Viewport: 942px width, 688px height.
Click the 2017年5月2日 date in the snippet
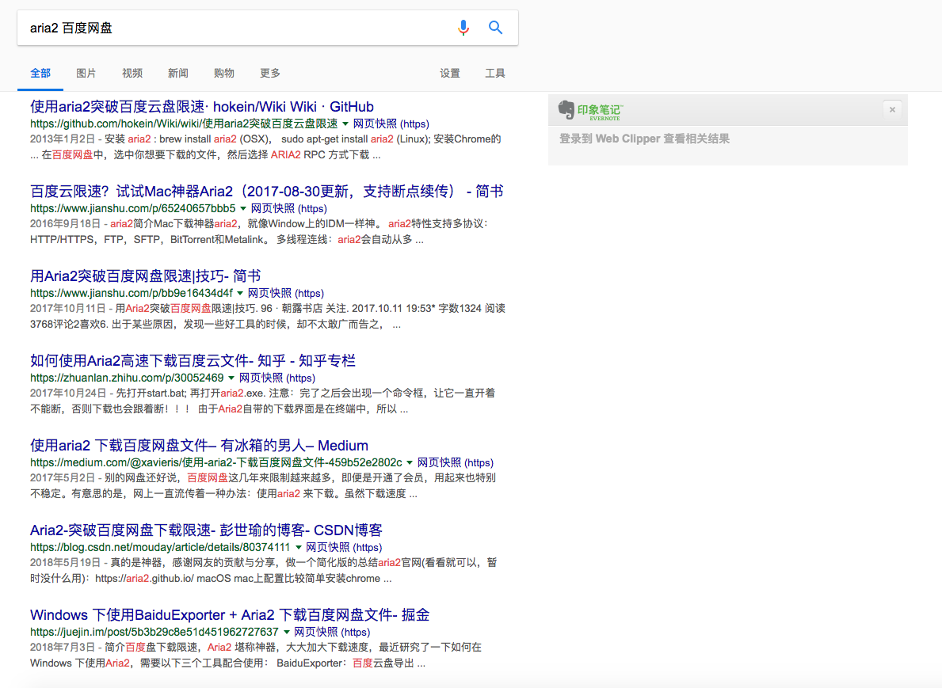tap(63, 478)
